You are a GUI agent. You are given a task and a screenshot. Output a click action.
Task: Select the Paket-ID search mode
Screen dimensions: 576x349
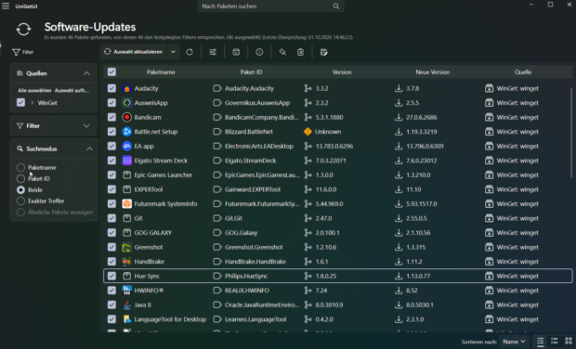coord(21,179)
